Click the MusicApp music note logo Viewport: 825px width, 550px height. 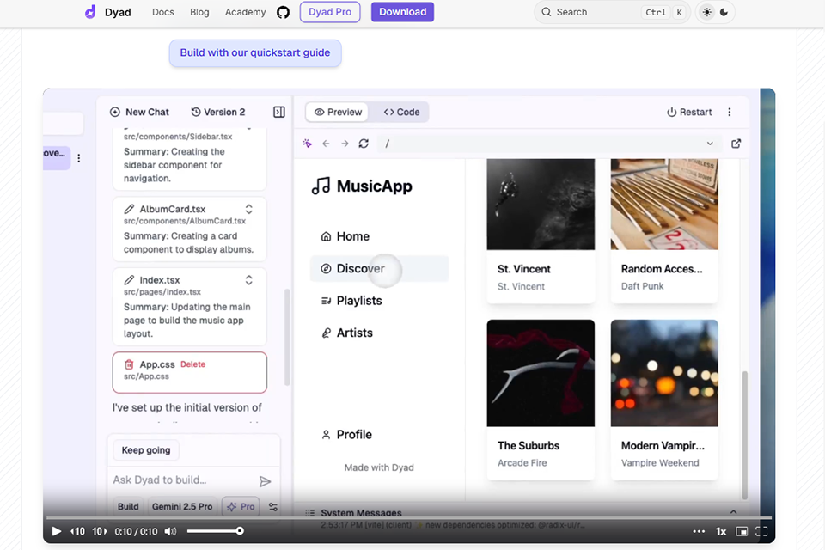coord(321,186)
